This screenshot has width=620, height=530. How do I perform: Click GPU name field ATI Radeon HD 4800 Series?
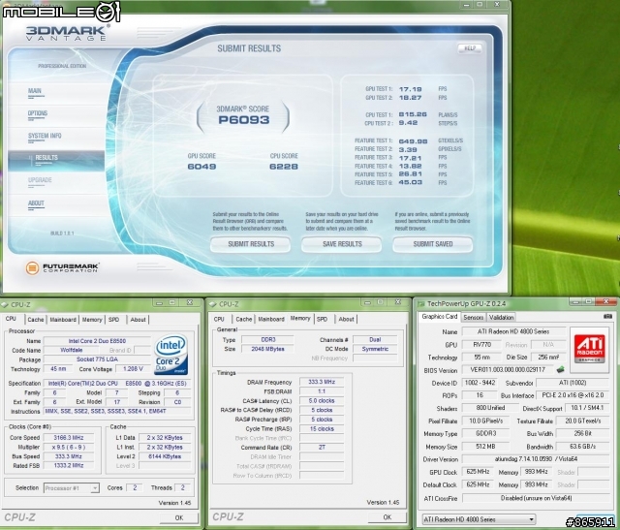coord(513,331)
